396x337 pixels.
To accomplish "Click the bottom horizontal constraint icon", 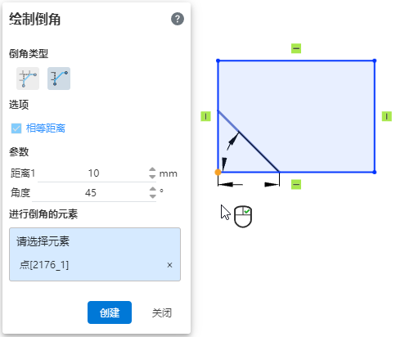I will click(x=296, y=184).
